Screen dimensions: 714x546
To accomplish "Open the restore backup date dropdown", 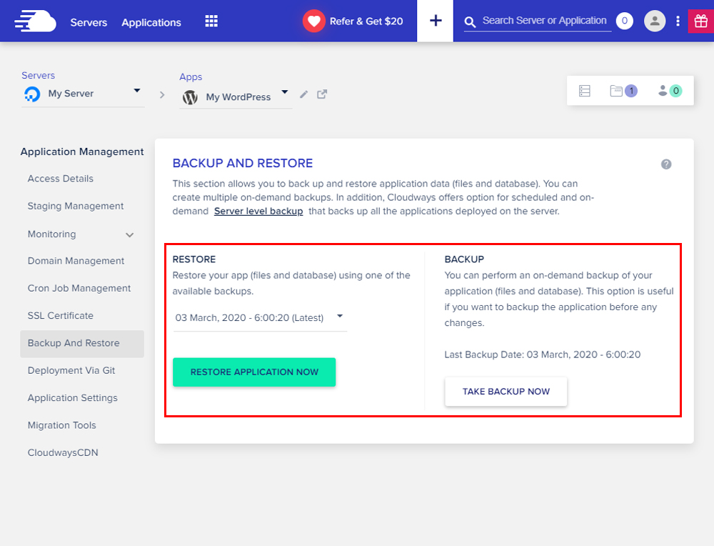I will tap(260, 317).
